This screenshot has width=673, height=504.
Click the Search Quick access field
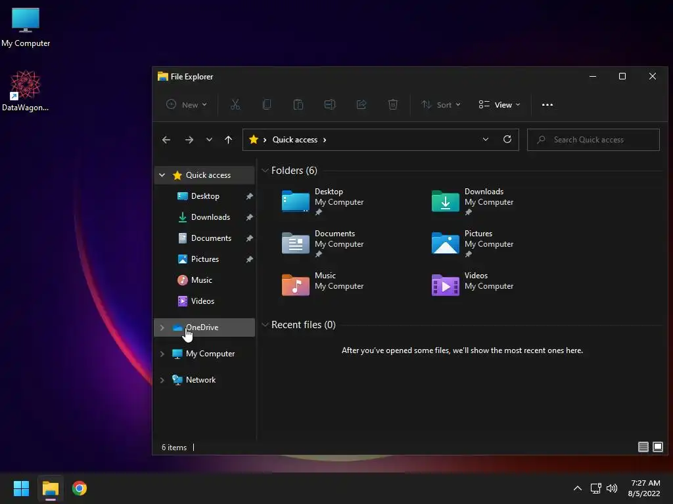tap(593, 140)
